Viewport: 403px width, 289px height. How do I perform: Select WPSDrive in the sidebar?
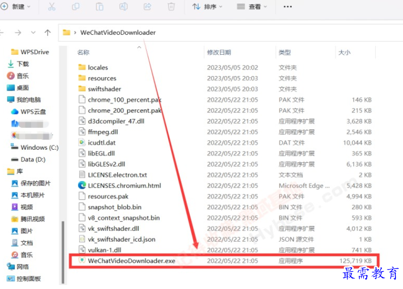tap(30, 52)
